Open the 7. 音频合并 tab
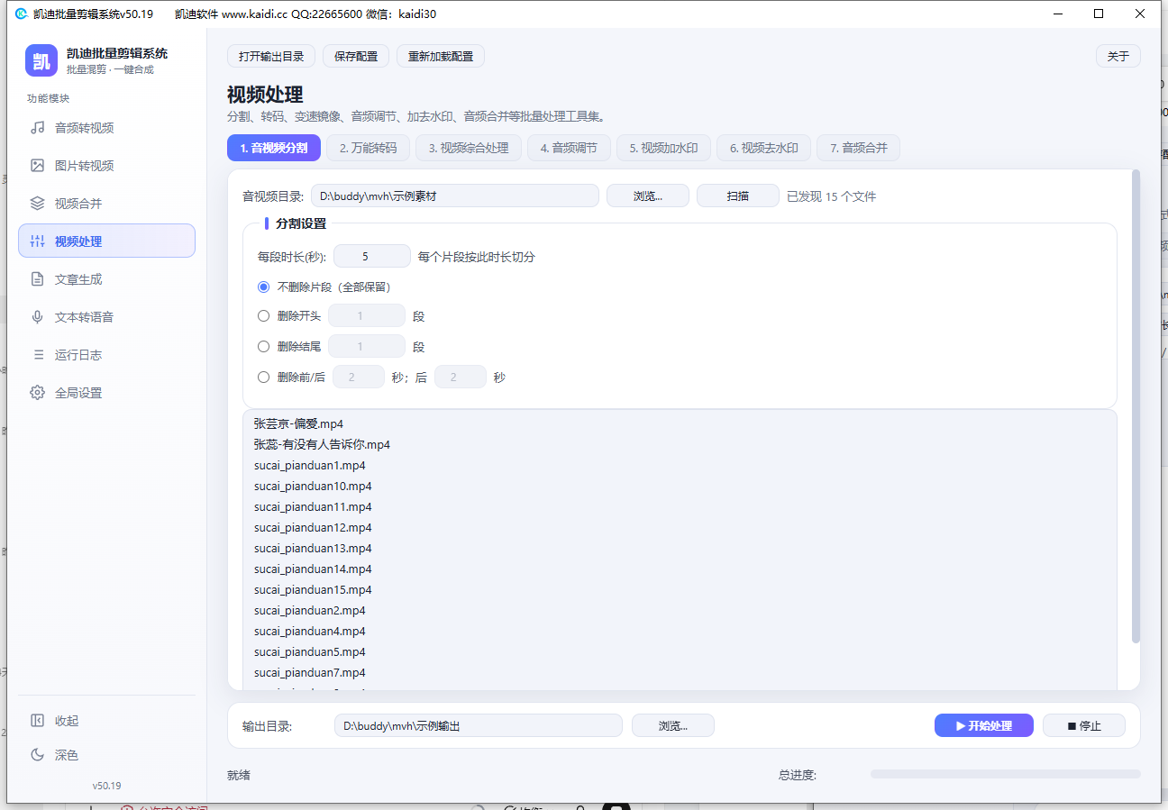Screen dimensions: 1168x810 pos(859,148)
